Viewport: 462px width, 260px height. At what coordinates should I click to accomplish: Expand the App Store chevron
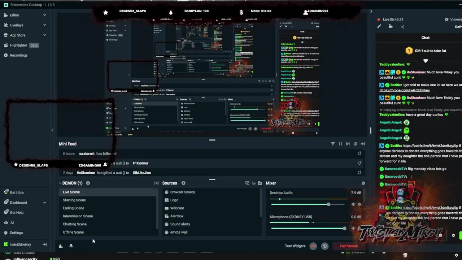(x=44, y=35)
